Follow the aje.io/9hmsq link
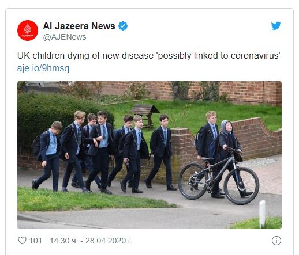This screenshot has height=255, width=299. (x=43, y=68)
